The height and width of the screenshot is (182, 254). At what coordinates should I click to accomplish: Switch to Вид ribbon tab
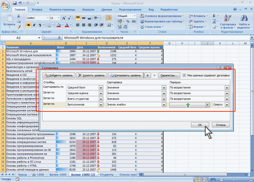pyautogui.click(x=151, y=9)
